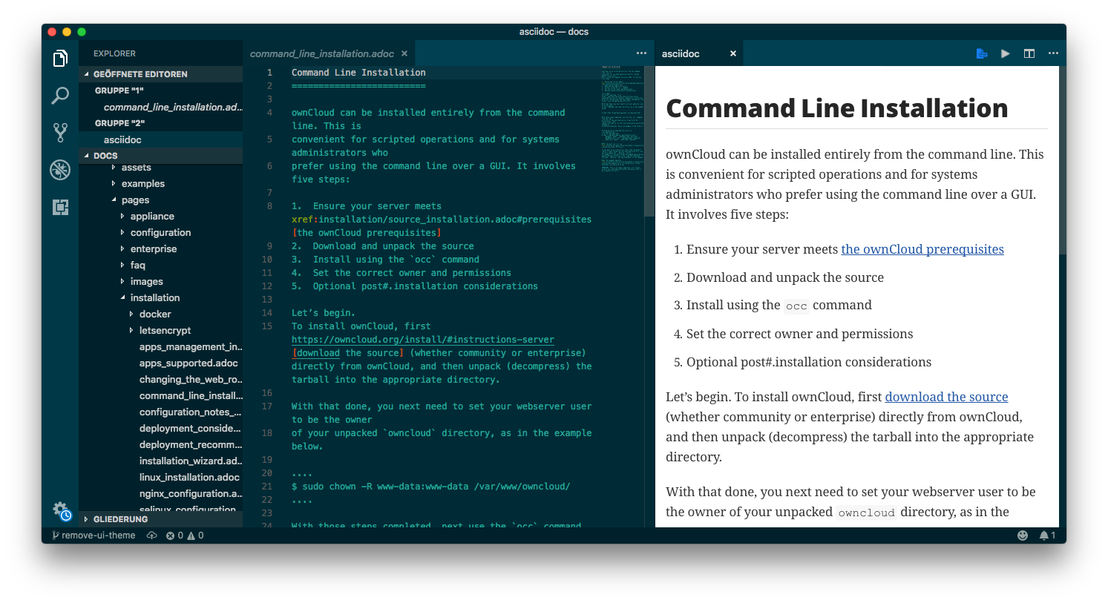Open the Manage gear menu
This screenshot has width=1108, height=603.
61,510
